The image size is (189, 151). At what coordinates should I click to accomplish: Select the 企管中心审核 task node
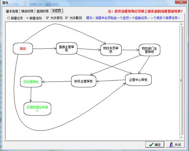[x=138, y=80]
